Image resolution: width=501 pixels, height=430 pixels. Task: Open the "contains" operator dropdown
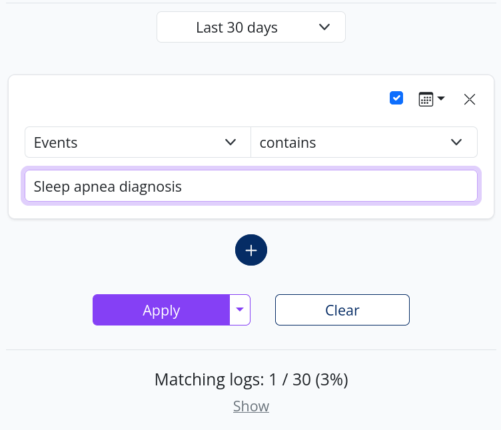(364, 142)
